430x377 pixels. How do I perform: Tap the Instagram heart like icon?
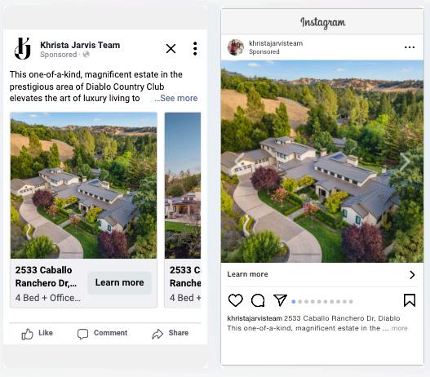[x=236, y=300]
